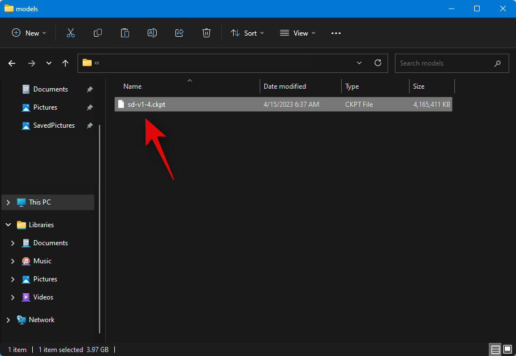Click the Search models field

tap(444, 63)
